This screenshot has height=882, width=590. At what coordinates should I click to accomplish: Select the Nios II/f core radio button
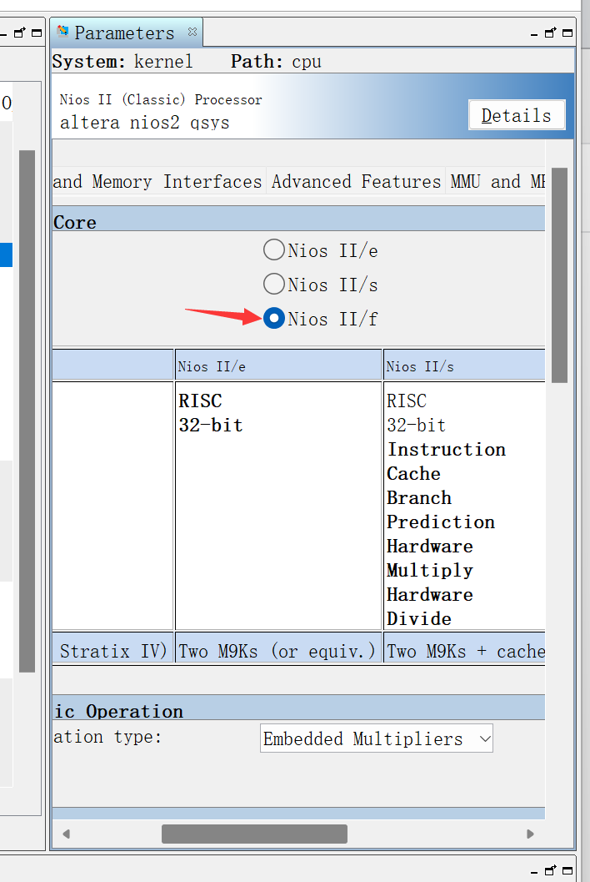tap(273, 319)
